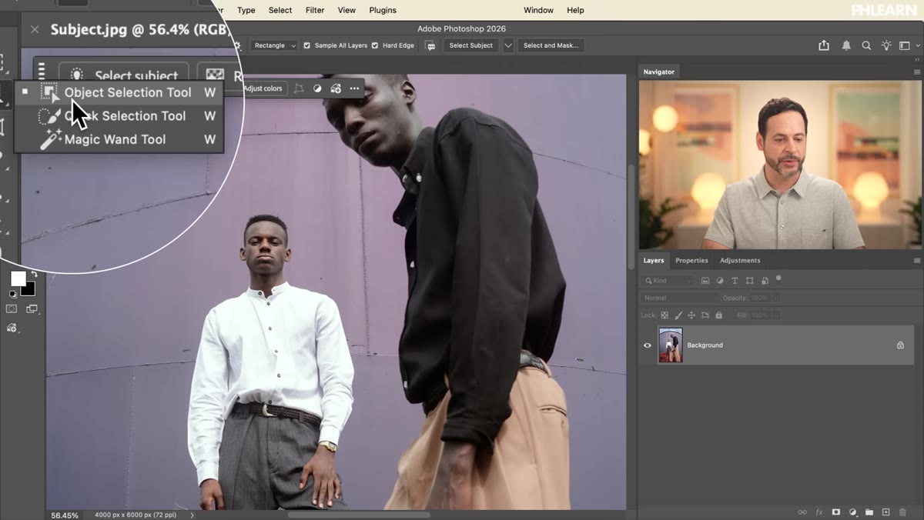
Task: Hide the Background layer with eye icon
Action: coord(647,345)
